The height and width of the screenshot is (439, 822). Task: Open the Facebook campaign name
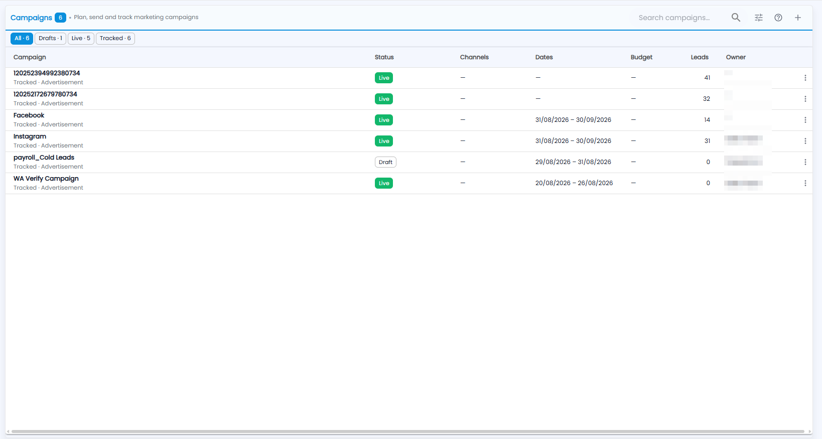(x=29, y=115)
